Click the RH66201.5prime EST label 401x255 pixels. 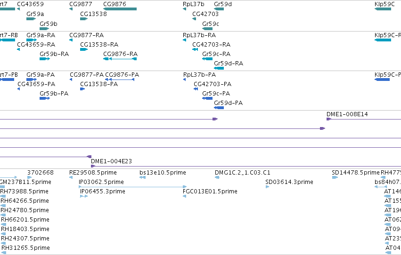coord(25,220)
